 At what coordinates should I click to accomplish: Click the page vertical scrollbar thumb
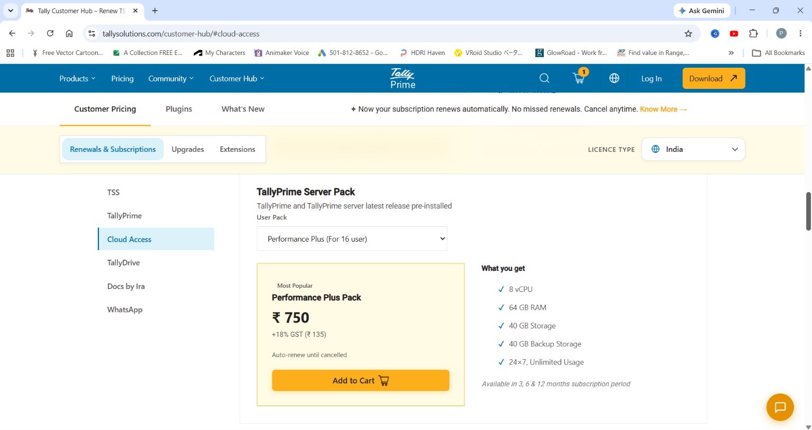[808, 211]
